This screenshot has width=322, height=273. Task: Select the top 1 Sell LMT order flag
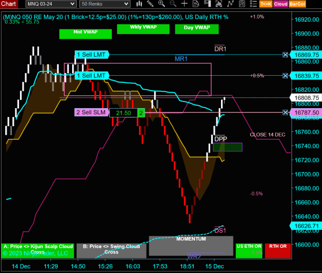pyautogui.click(x=92, y=55)
